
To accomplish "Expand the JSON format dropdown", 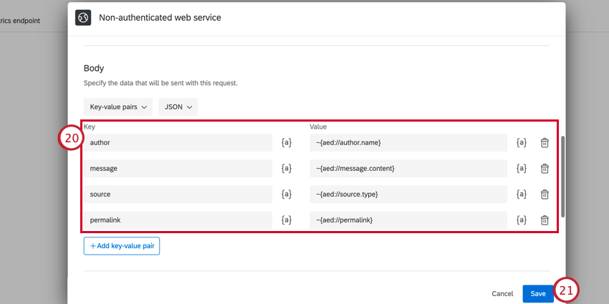I will [x=178, y=107].
